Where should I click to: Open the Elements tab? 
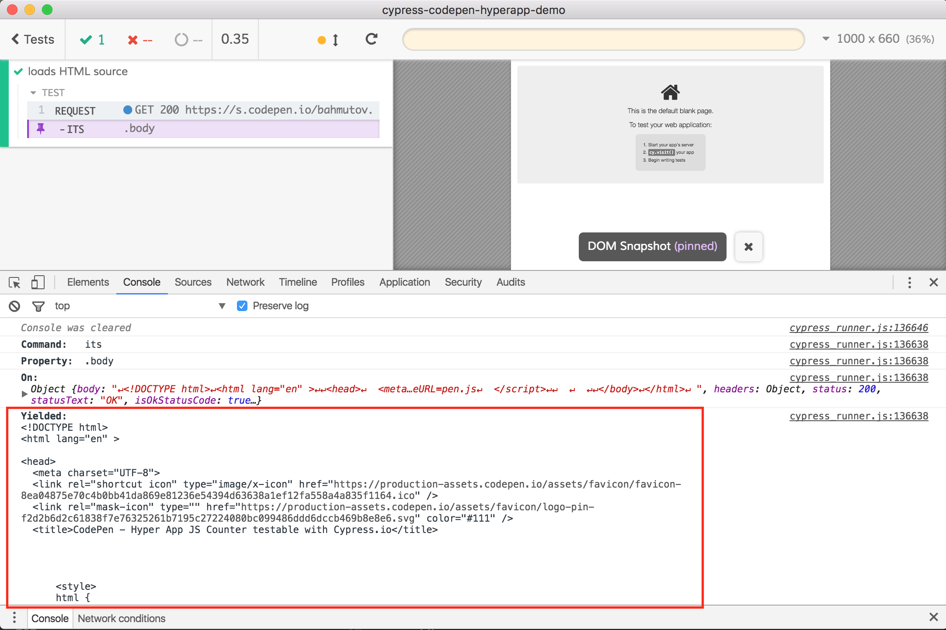click(88, 282)
